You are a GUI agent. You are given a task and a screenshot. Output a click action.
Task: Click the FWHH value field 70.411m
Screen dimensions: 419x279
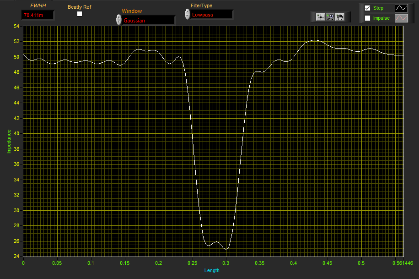click(x=38, y=15)
